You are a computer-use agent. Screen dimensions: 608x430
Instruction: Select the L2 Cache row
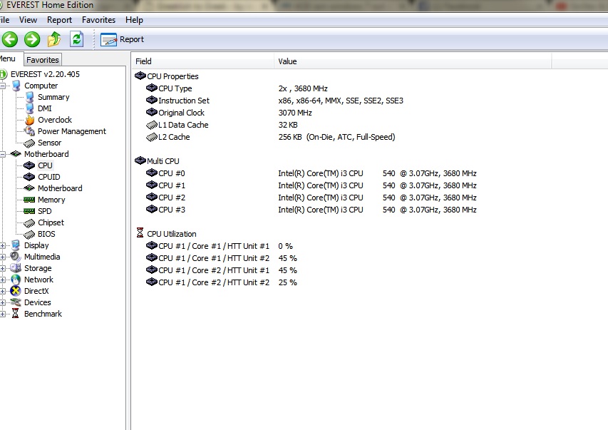[x=270, y=137]
